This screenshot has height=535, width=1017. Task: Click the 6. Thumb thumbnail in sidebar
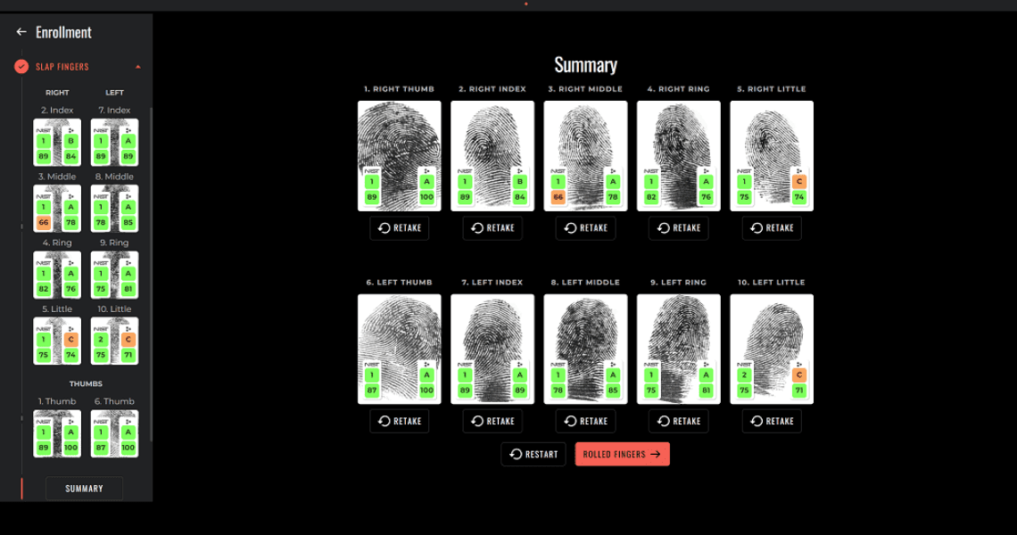click(114, 432)
